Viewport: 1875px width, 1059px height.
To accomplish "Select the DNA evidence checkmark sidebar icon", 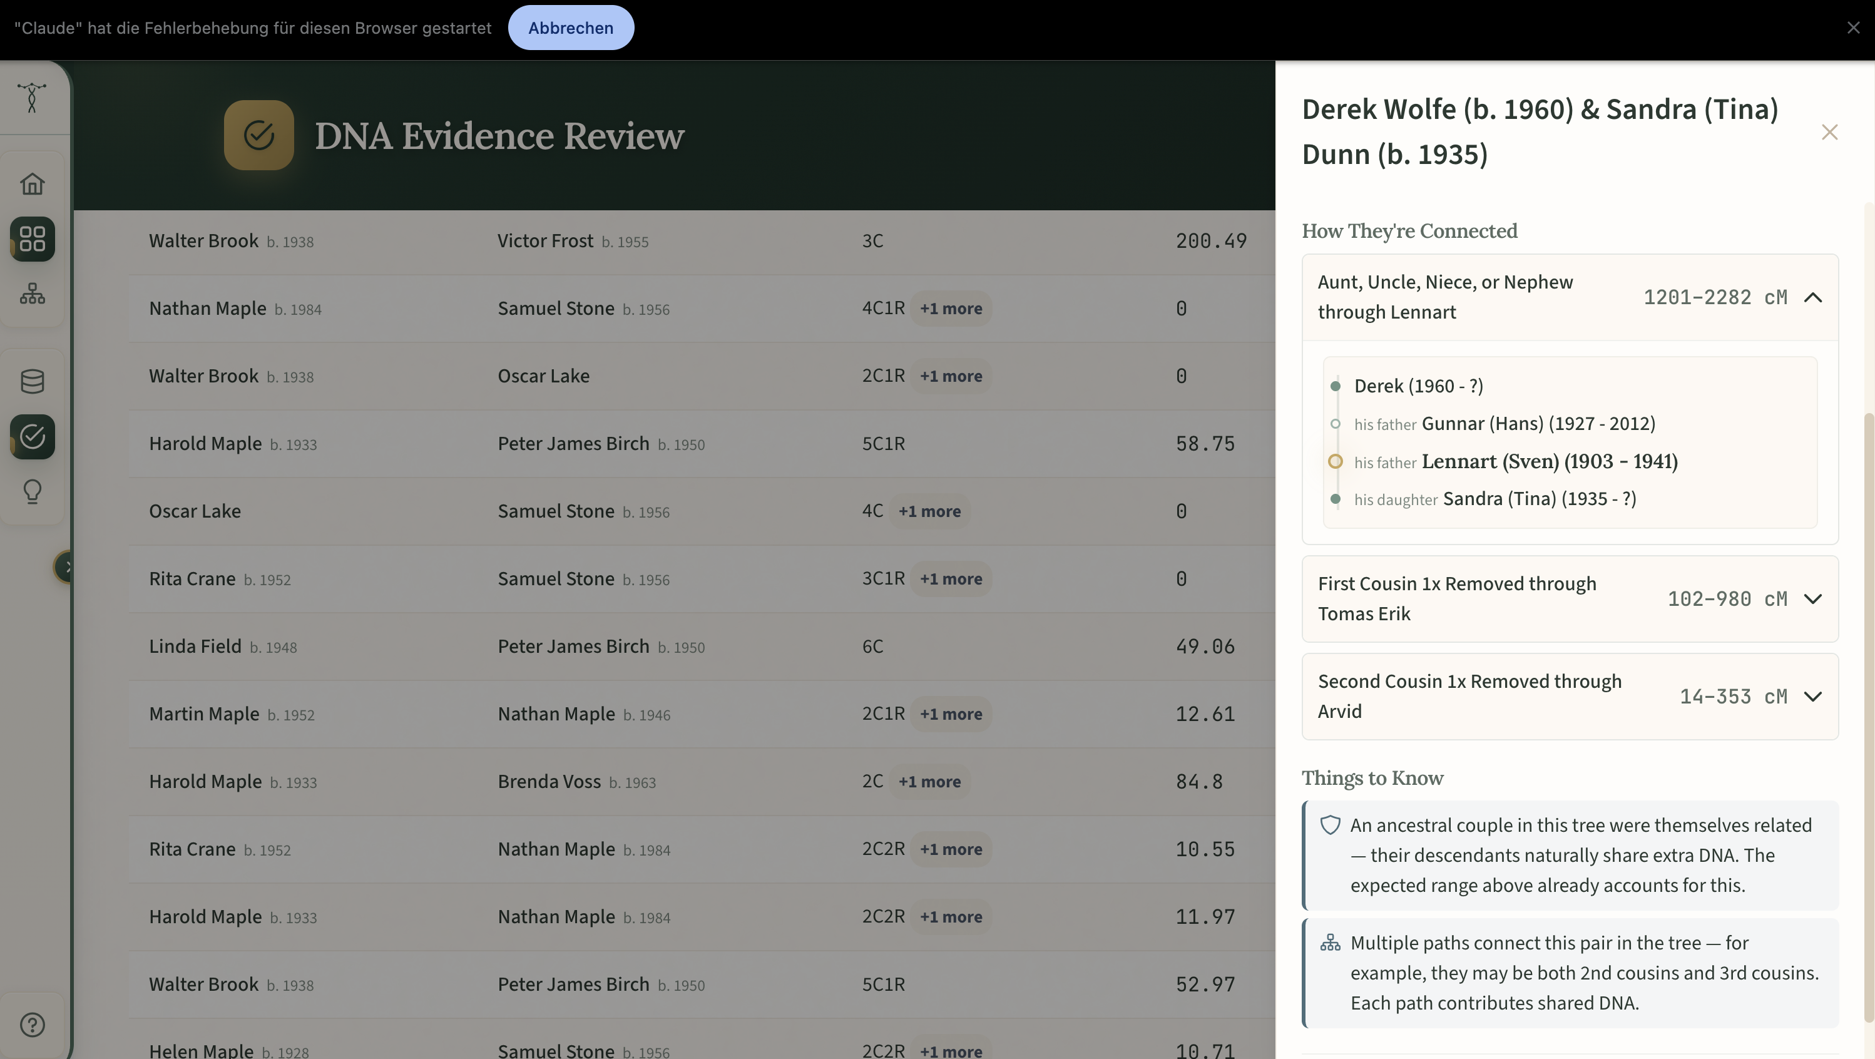I will (x=32, y=436).
